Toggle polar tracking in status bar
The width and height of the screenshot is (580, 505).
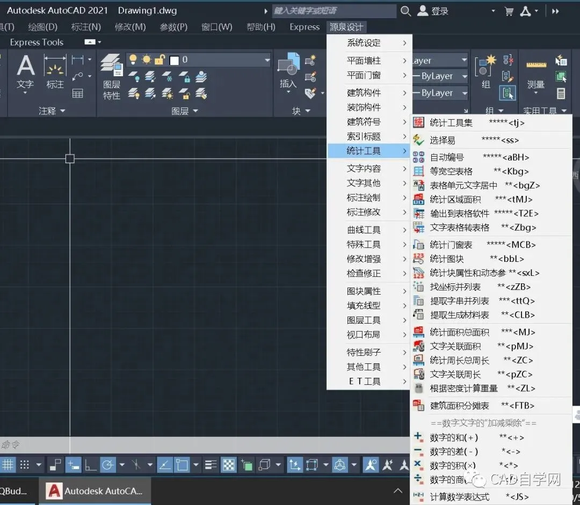[x=107, y=465]
